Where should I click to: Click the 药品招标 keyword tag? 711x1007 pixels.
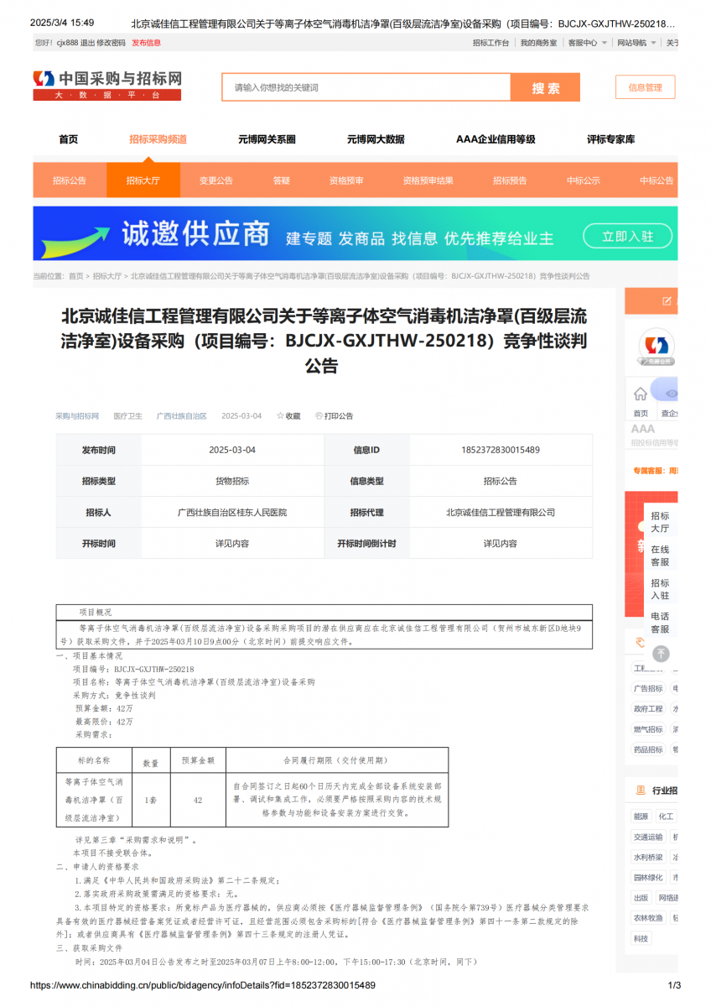(648, 750)
